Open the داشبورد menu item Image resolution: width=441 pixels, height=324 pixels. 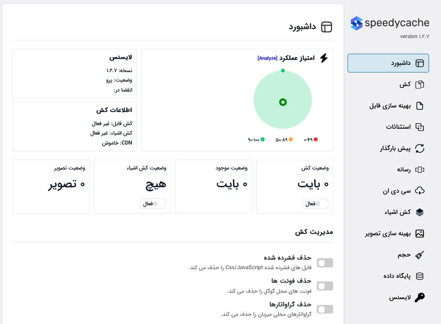[x=388, y=63]
